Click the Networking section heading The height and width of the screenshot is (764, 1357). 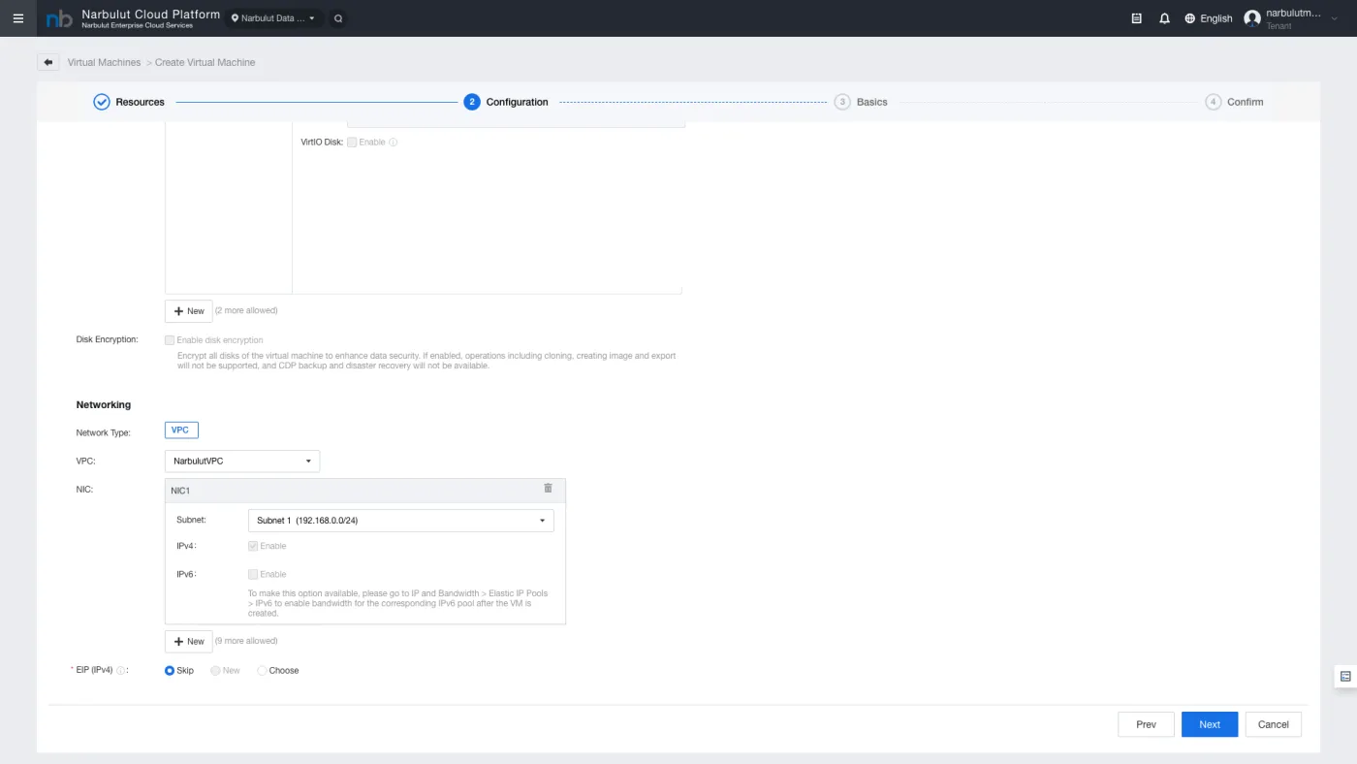point(104,405)
